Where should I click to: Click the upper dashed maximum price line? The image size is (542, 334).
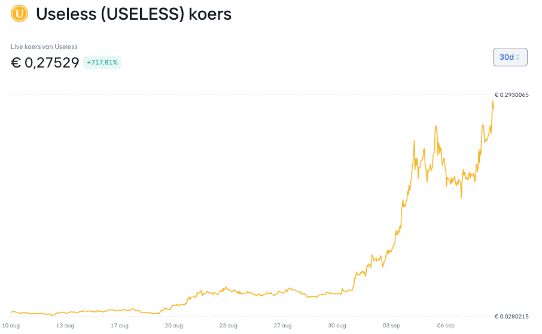coord(251,94)
